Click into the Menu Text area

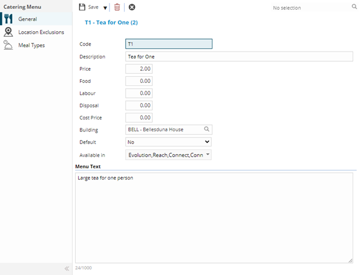click(x=214, y=217)
